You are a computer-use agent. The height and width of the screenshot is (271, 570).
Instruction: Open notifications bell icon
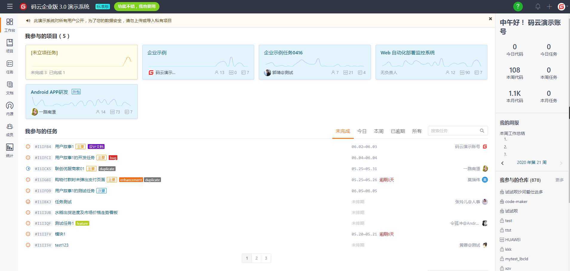click(x=538, y=7)
